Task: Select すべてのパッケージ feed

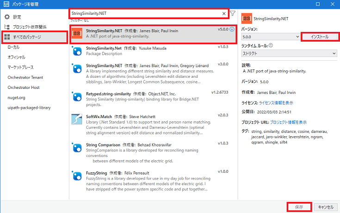Action: (35, 37)
